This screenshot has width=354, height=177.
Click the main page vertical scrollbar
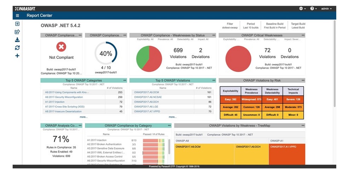[335, 63]
